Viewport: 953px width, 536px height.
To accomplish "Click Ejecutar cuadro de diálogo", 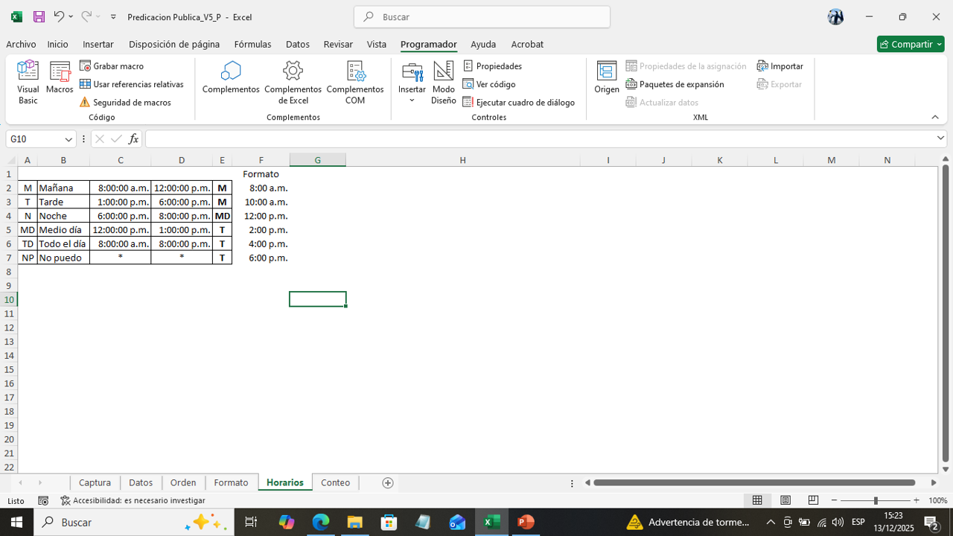I will (519, 102).
